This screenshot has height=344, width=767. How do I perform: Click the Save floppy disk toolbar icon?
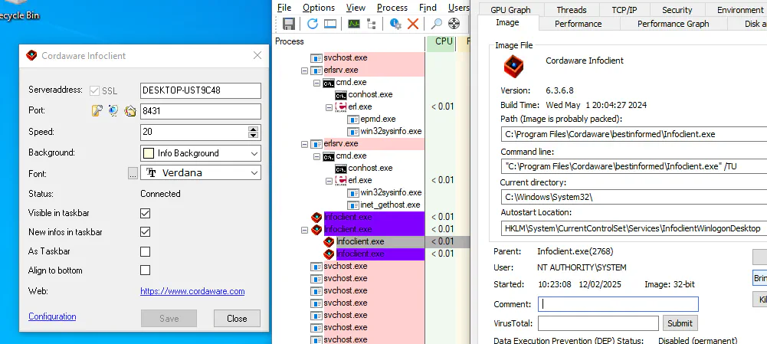[289, 24]
